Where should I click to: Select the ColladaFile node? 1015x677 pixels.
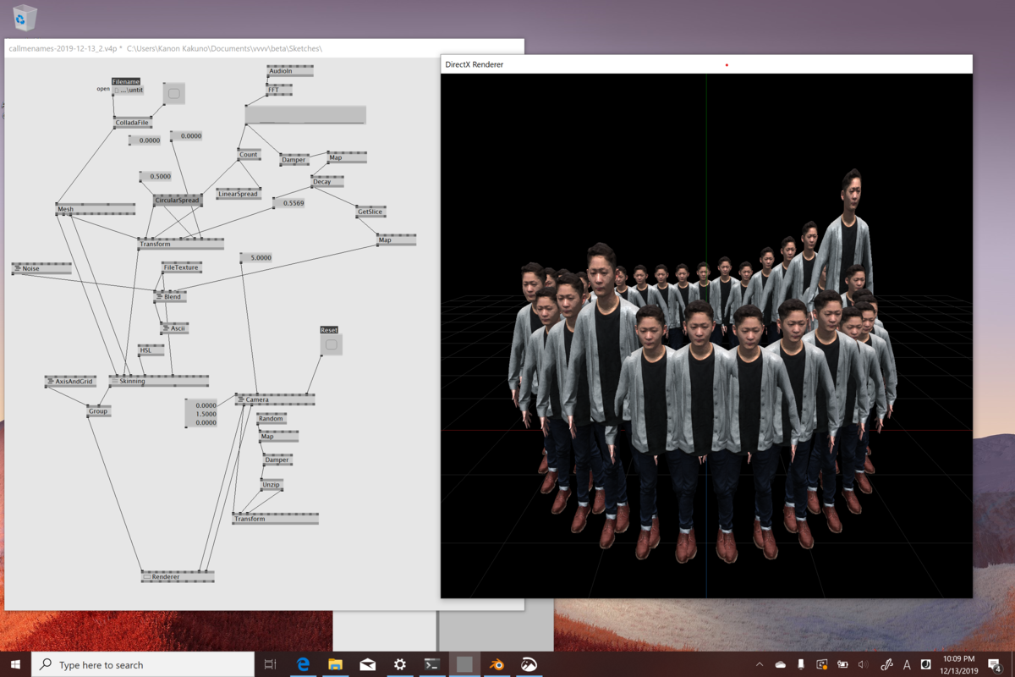coord(133,123)
